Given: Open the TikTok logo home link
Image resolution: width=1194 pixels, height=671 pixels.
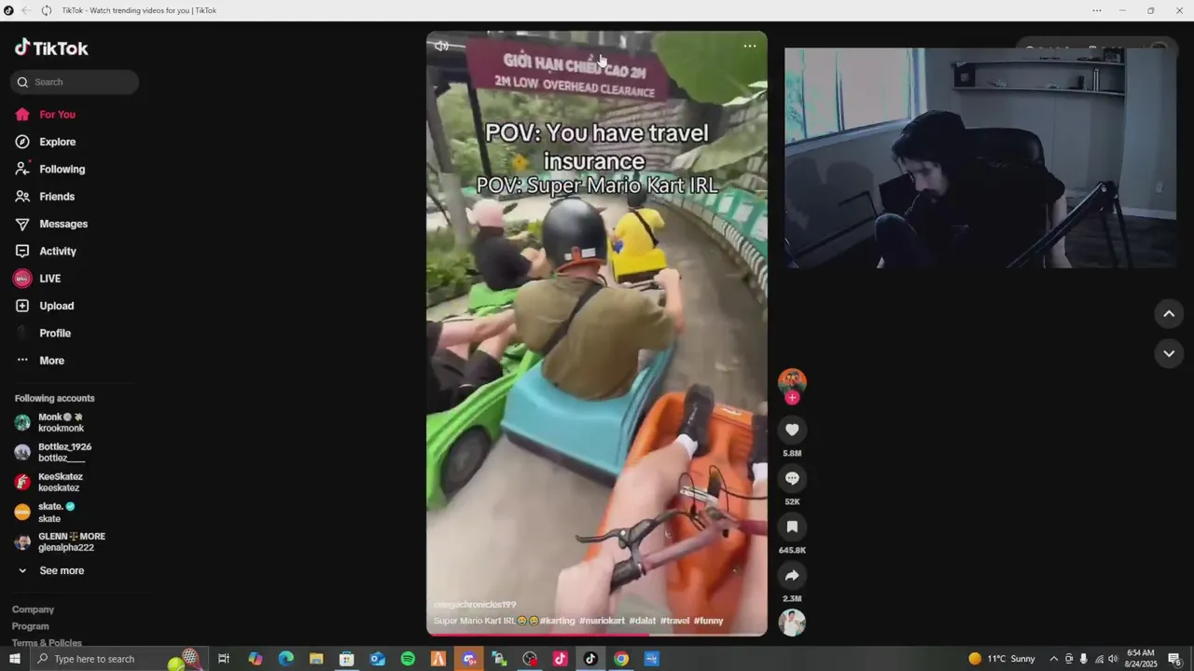Looking at the screenshot, I should click(51, 48).
